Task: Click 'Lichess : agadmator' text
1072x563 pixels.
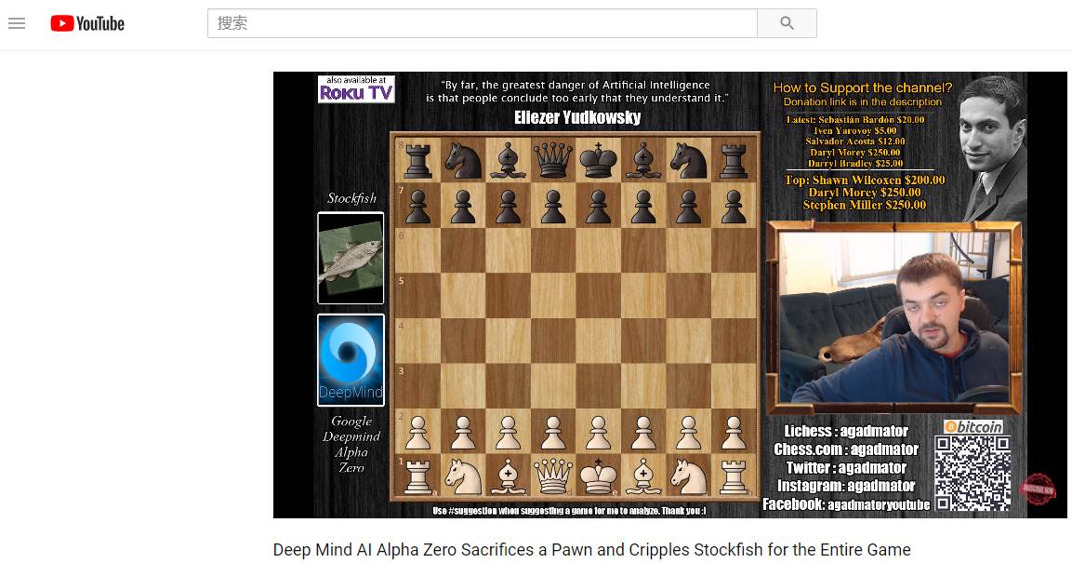Action: (x=846, y=431)
